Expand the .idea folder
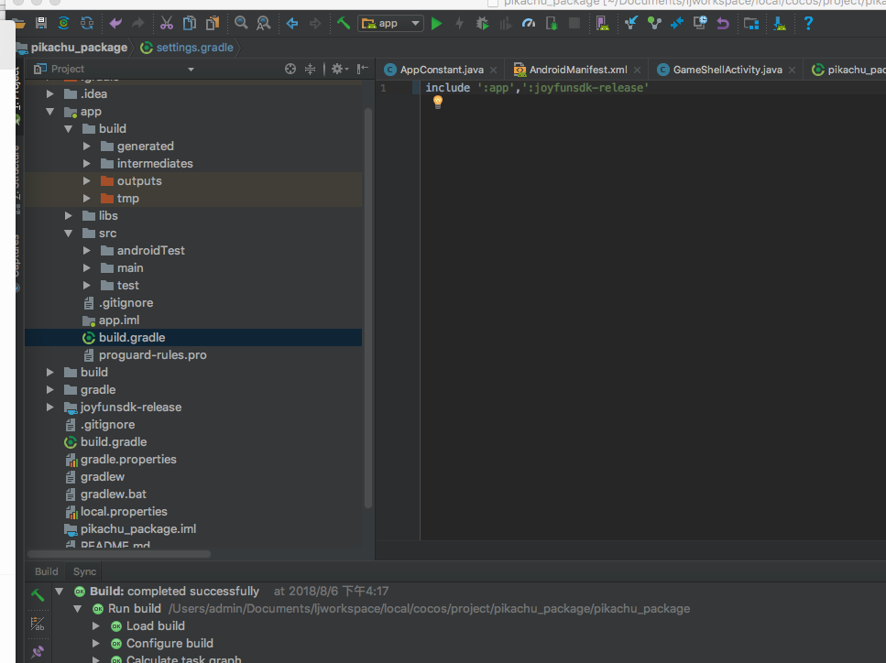This screenshot has width=886, height=663. click(x=50, y=93)
